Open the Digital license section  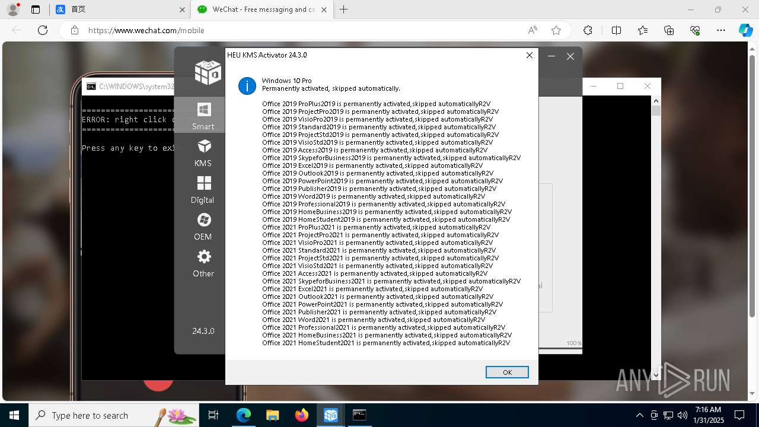coord(203,190)
